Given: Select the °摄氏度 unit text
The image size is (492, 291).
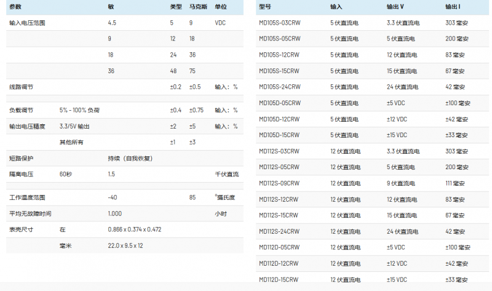Looking at the screenshot, I should pyautogui.click(x=225, y=197).
